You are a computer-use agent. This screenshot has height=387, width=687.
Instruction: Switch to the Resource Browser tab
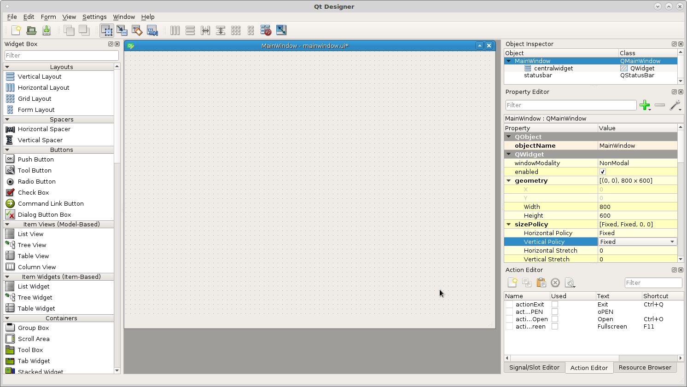tap(645, 367)
